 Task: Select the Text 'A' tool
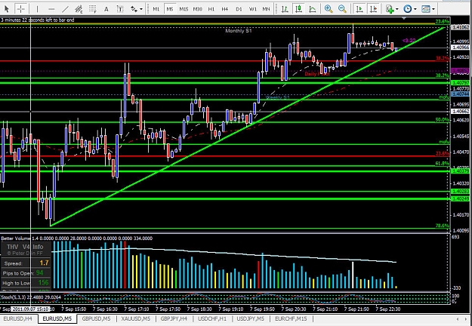(106, 9)
